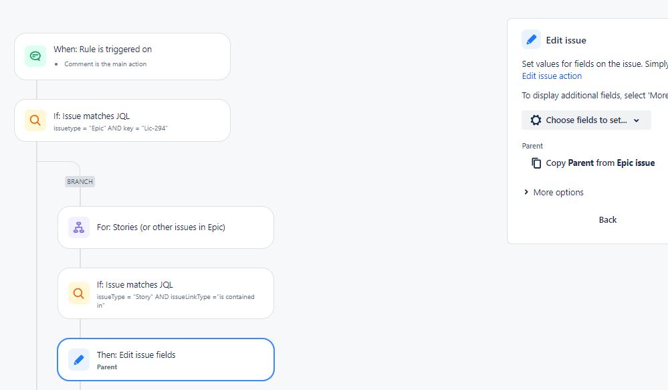Viewport: 668px width, 390px height.
Task: Select the If: Issue matches JQL Epic condition
Action: (x=122, y=120)
